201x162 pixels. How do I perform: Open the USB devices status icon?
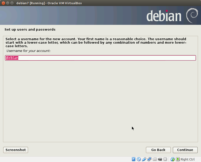click(144, 159)
